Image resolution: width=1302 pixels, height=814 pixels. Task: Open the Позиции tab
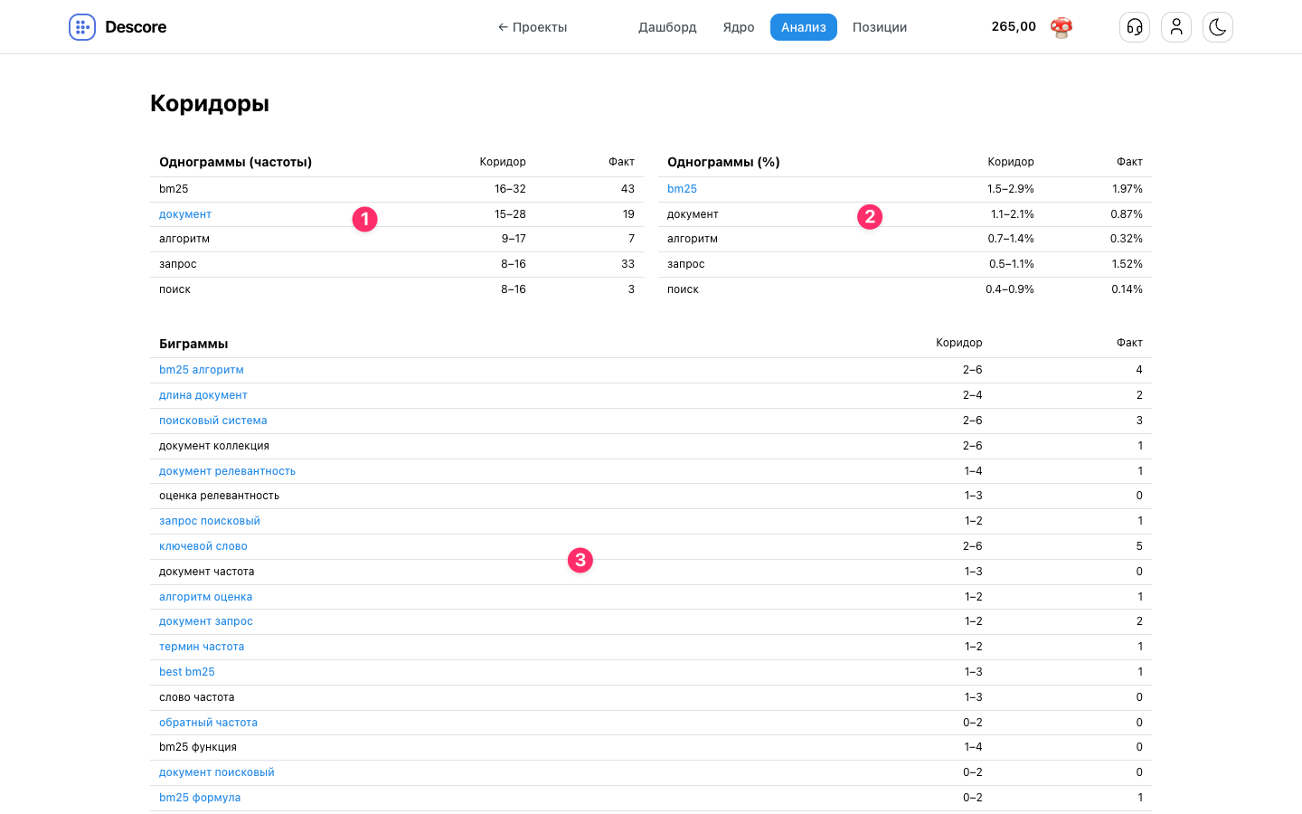pos(880,27)
